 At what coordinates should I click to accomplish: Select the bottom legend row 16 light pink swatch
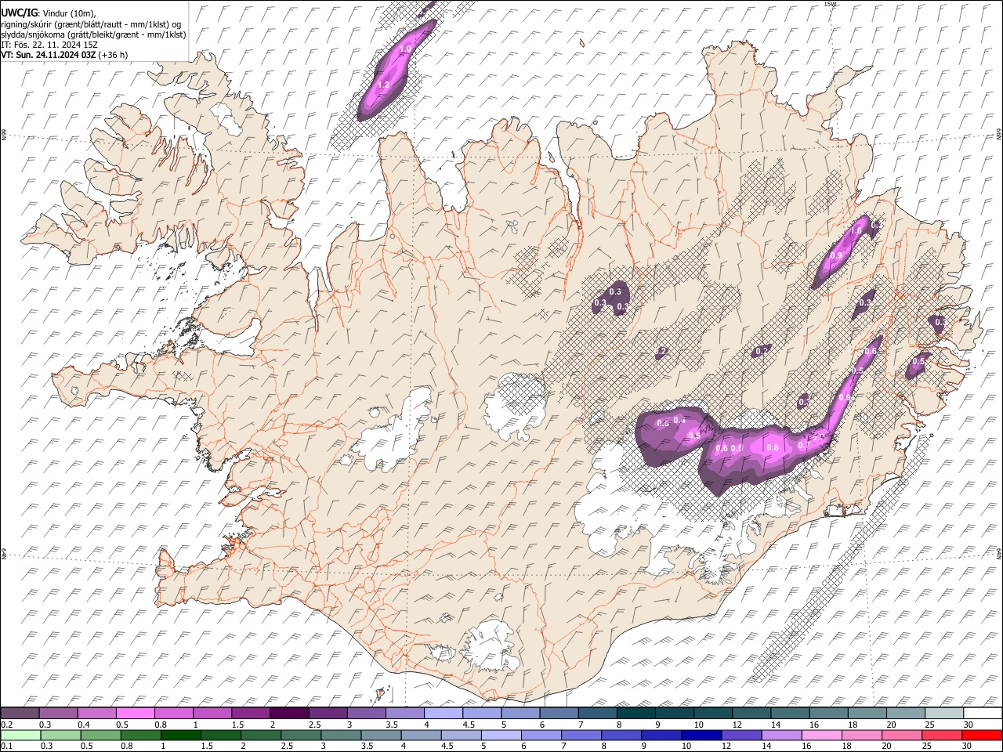(821, 735)
